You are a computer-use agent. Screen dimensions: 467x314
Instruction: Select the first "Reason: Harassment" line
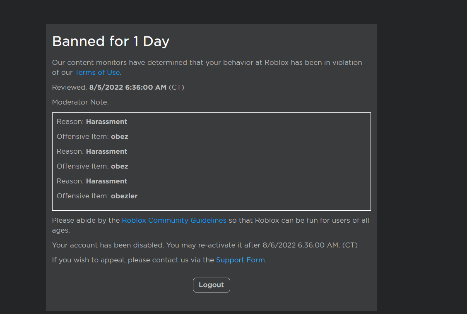92,121
